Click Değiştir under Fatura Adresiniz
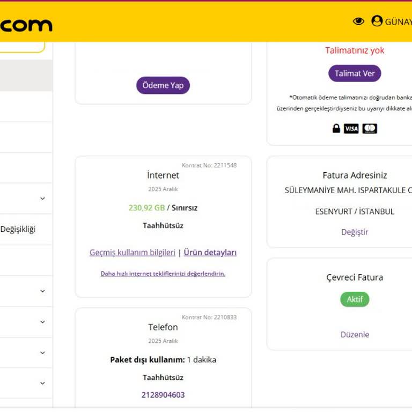Screen dimensions: 412x412 (x=355, y=232)
